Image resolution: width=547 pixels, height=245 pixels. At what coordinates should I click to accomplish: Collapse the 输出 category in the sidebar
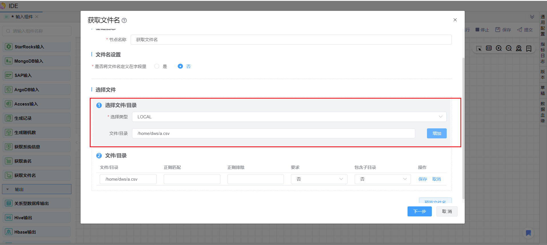pos(8,189)
